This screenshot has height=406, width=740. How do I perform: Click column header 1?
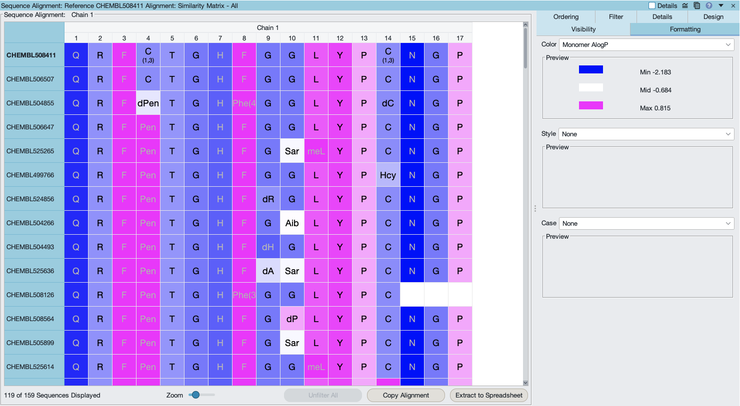point(76,38)
